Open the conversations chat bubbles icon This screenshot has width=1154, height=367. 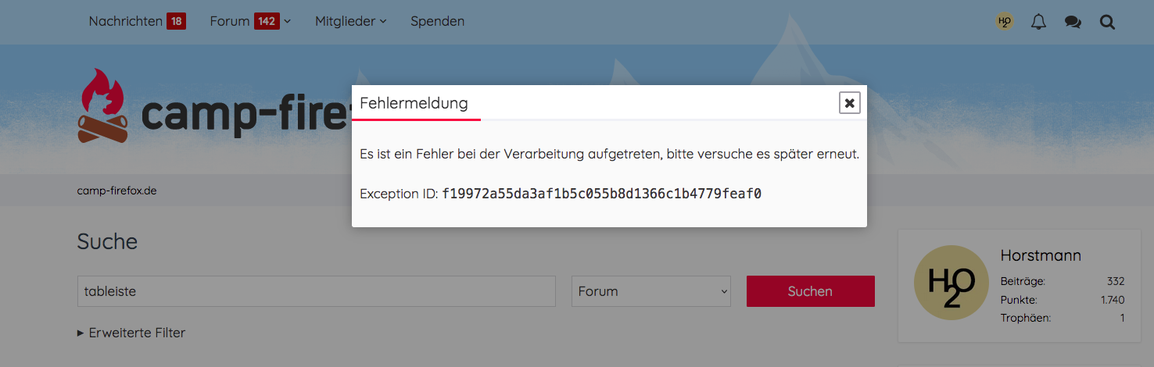[1073, 22]
